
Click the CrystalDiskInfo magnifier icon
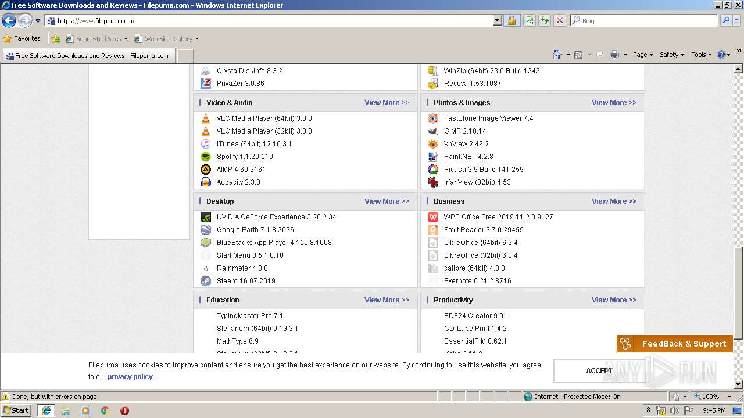pos(205,71)
